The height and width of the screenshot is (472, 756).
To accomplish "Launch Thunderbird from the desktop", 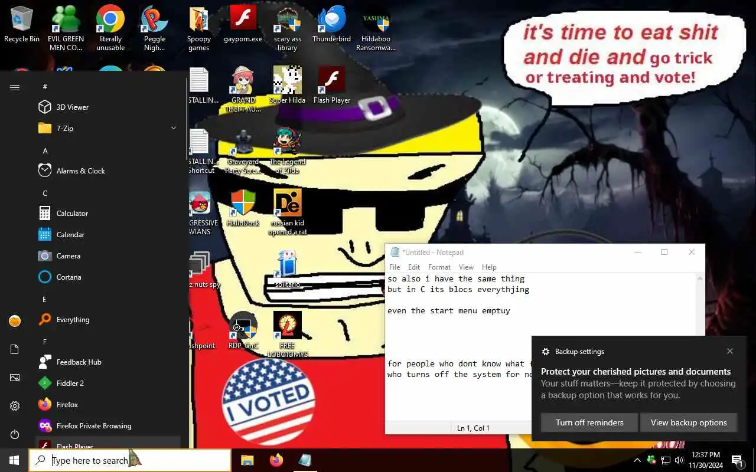I will point(331,25).
